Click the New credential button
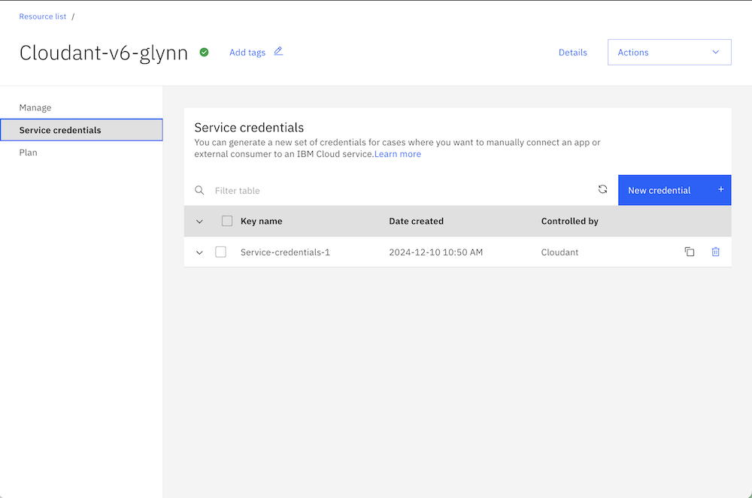 tap(675, 190)
